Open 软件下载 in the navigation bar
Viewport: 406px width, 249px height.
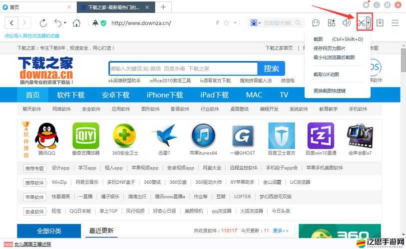coord(71,95)
